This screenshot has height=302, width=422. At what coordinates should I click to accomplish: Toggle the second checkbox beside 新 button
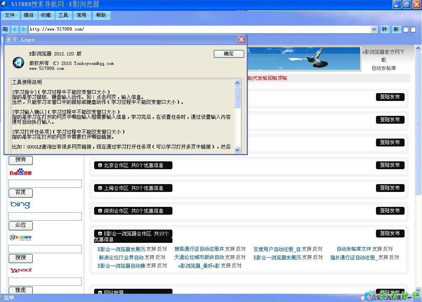(x=413, y=29)
